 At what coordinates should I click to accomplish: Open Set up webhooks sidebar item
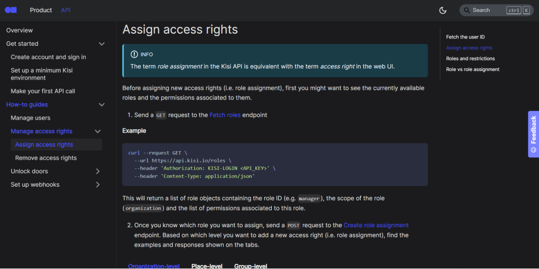(x=35, y=185)
